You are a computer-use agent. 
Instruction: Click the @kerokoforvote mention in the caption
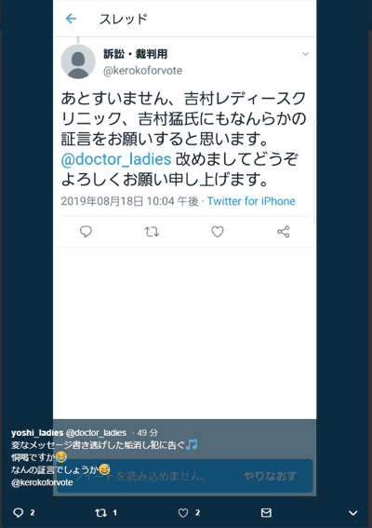42,482
